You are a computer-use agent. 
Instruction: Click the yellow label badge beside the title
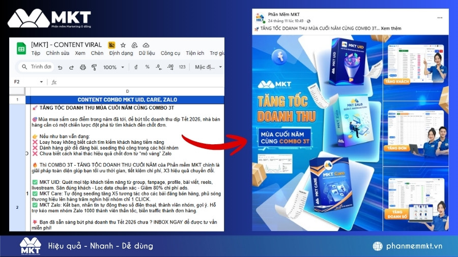(x=111, y=45)
